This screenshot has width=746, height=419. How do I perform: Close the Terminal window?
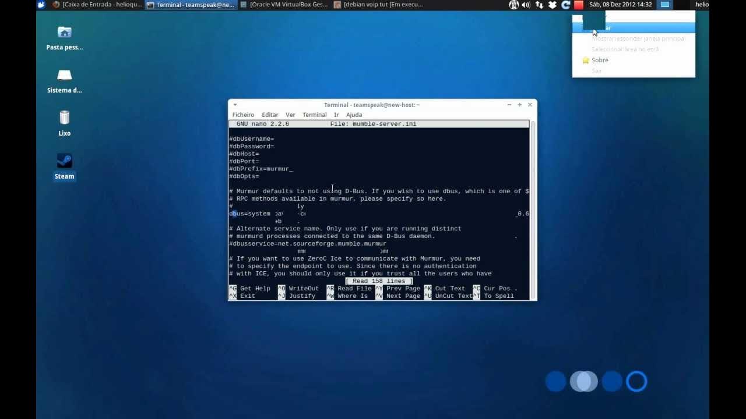[530, 105]
